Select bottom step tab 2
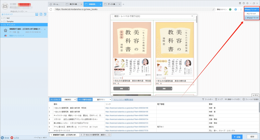This screenshot has width=260, height=140. (95, 135)
